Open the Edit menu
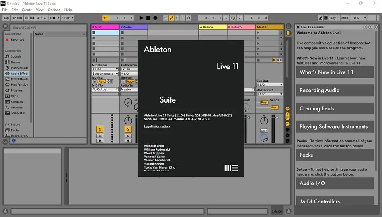This screenshot has height=217, width=382. point(15,10)
